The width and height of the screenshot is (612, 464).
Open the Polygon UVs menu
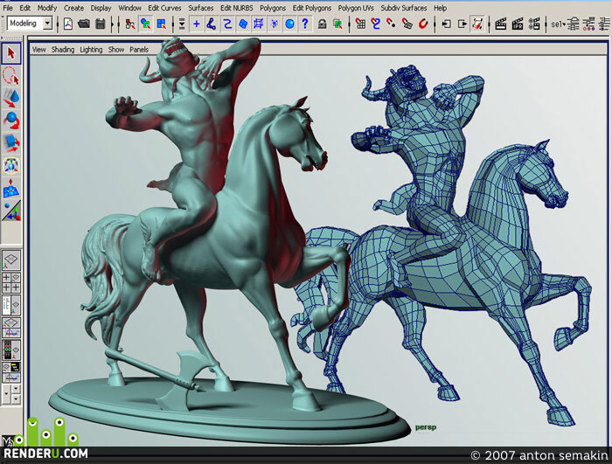pyautogui.click(x=356, y=8)
